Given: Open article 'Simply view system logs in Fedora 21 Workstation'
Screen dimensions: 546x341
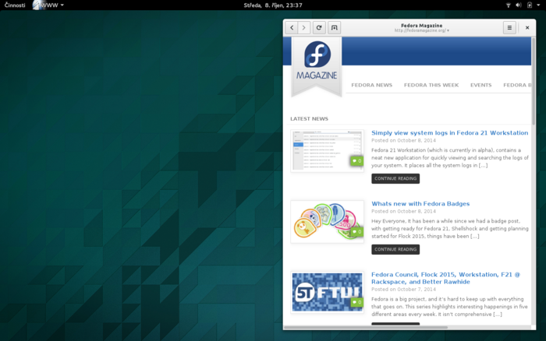Looking at the screenshot, I should click(x=449, y=133).
